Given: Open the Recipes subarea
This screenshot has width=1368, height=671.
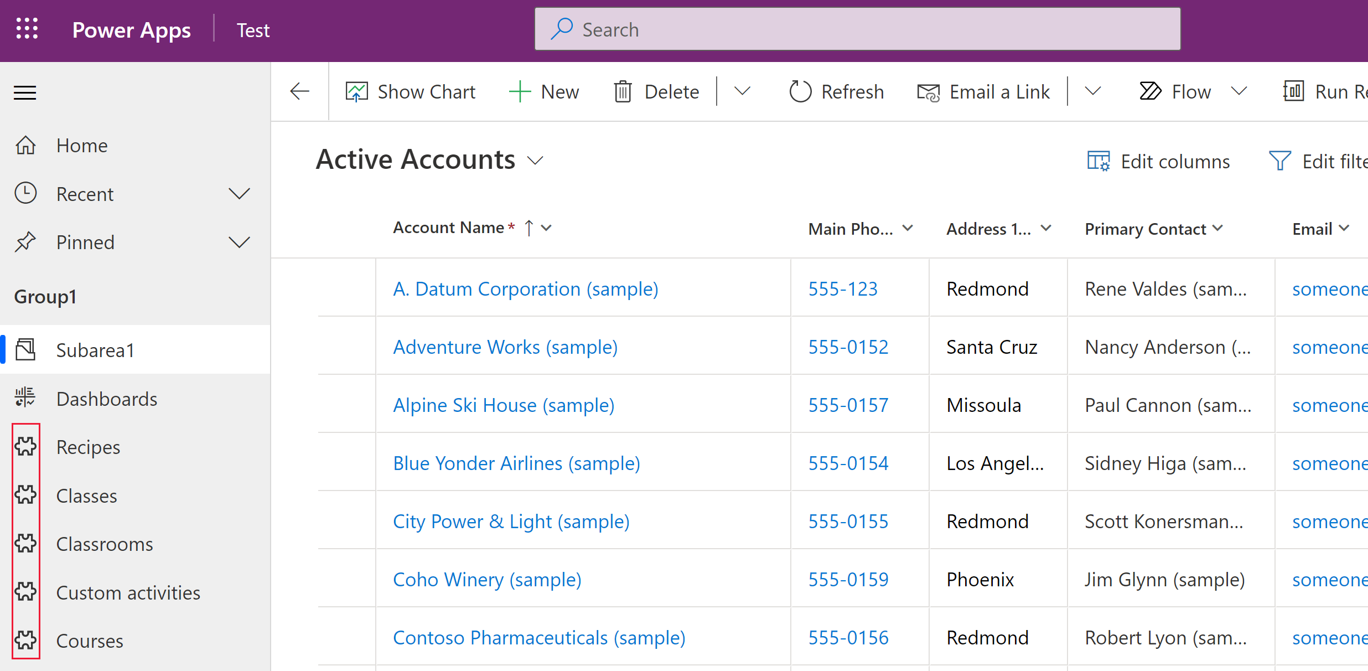Looking at the screenshot, I should pyautogui.click(x=87, y=447).
